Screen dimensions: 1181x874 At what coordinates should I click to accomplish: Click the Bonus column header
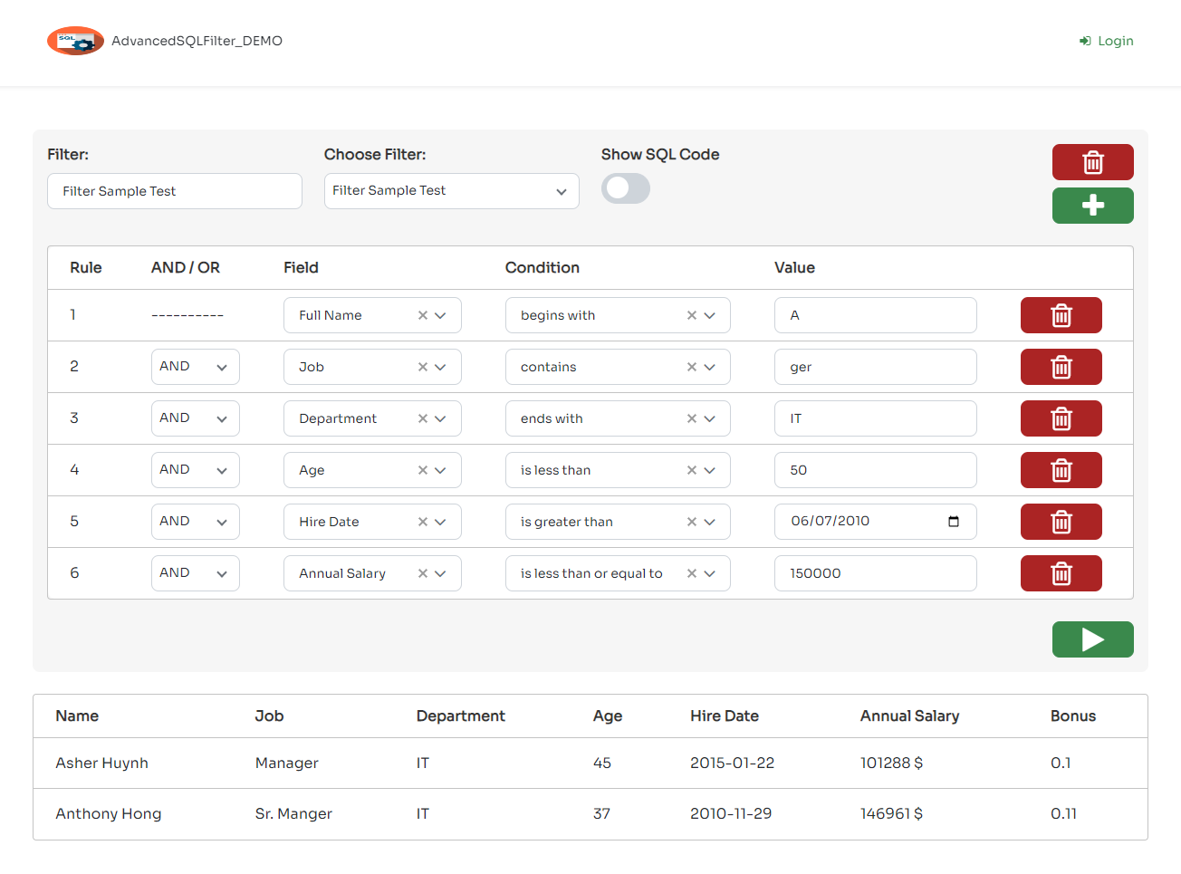[1073, 716]
